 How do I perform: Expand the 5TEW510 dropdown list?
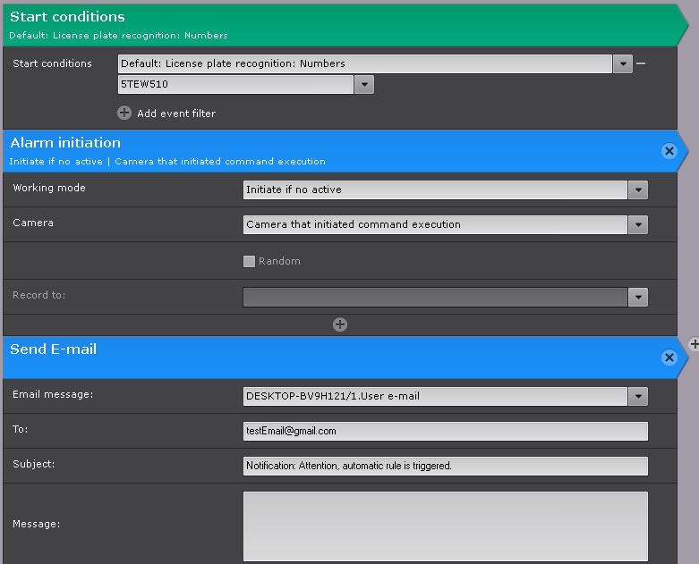pos(364,85)
